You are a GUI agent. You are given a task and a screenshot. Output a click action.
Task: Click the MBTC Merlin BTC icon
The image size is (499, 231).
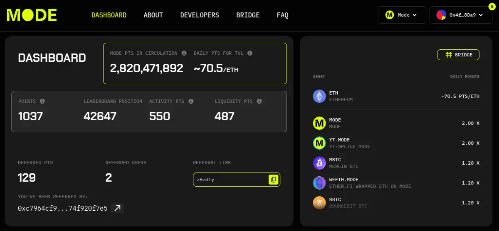point(319,163)
